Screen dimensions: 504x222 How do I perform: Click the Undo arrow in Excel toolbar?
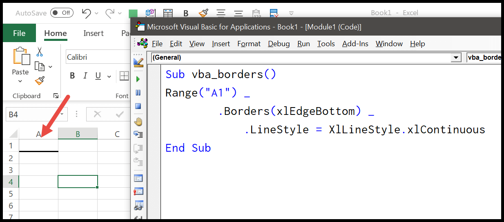coord(86,13)
